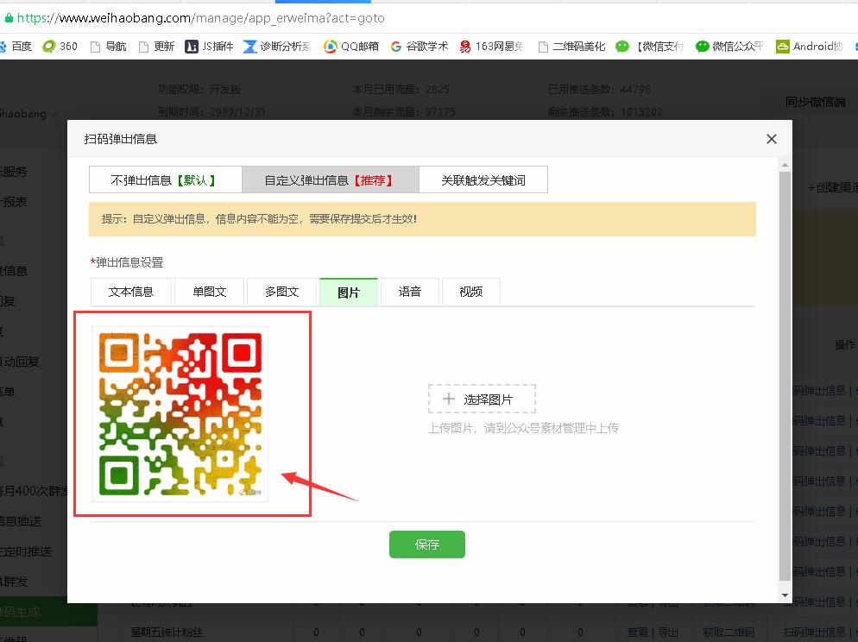Image resolution: width=858 pixels, height=642 pixels.
Task: Open the 谷歌学术 bookmark
Action: (420, 47)
